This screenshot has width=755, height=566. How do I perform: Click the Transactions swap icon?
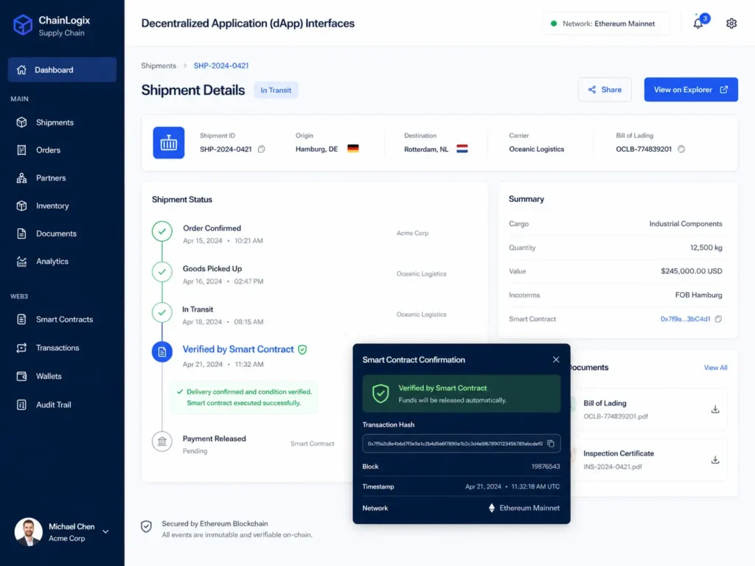21,348
